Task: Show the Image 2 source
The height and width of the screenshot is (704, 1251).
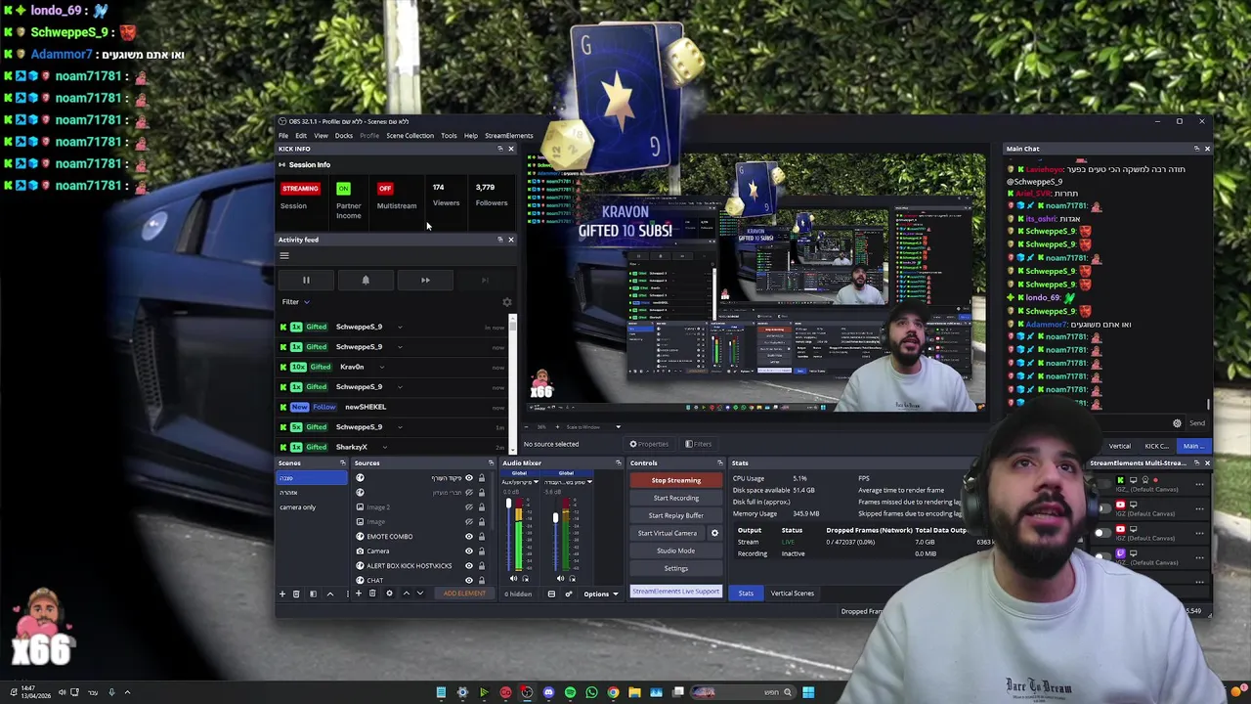Action: click(x=469, y=507)
